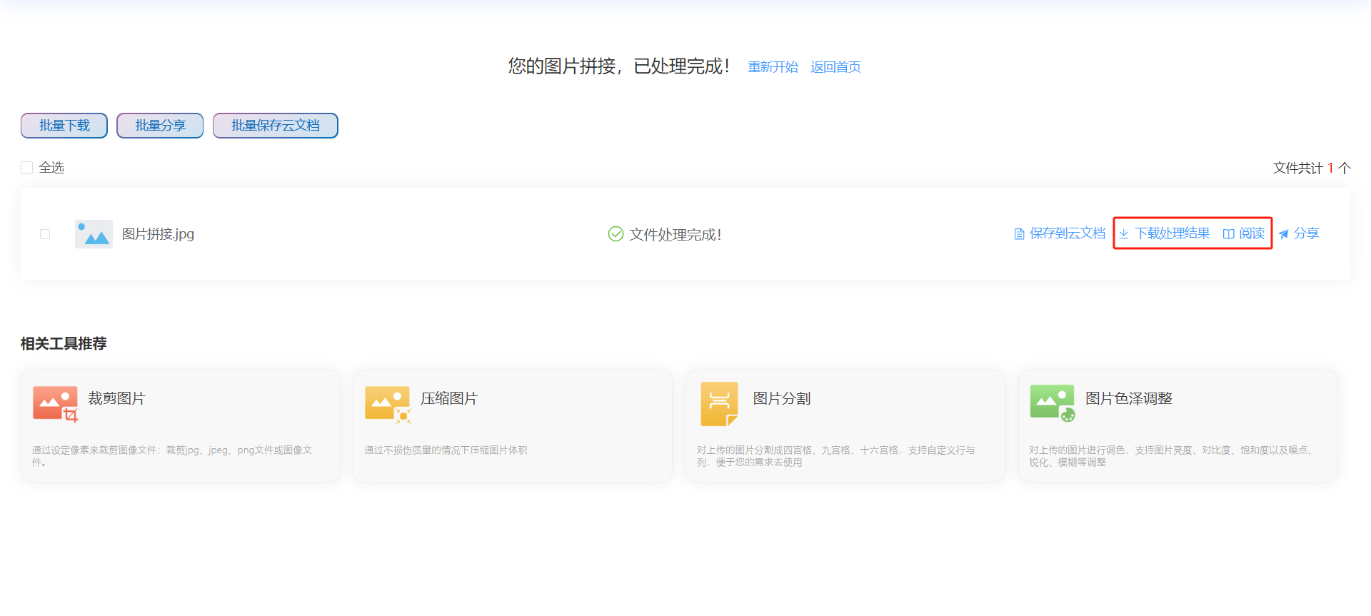Click the 批量保存云文档 button
This screenshot has height=616, width=1371.
click(276, 126)
